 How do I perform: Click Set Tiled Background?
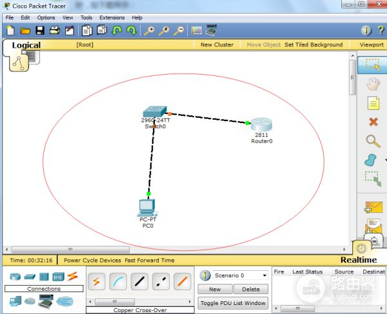[x=313, y=45]
